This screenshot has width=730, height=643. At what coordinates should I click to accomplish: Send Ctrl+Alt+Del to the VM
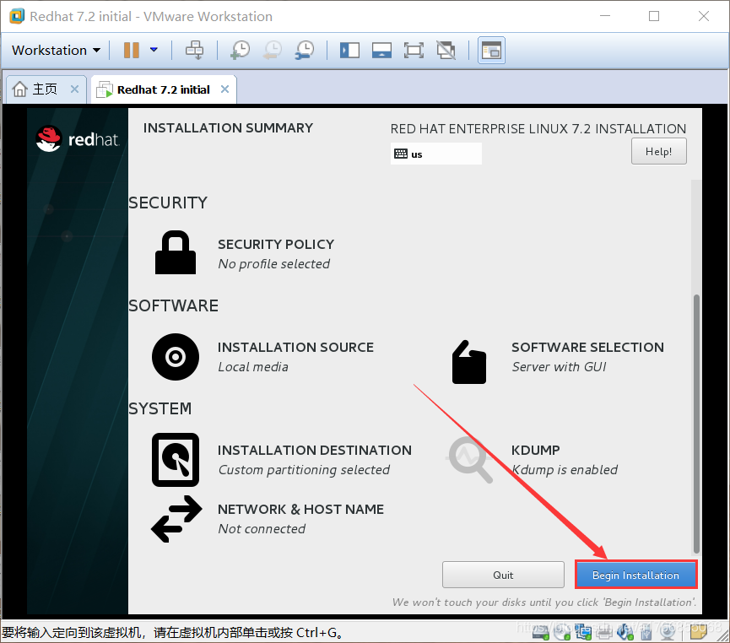(x=195, y=50)
